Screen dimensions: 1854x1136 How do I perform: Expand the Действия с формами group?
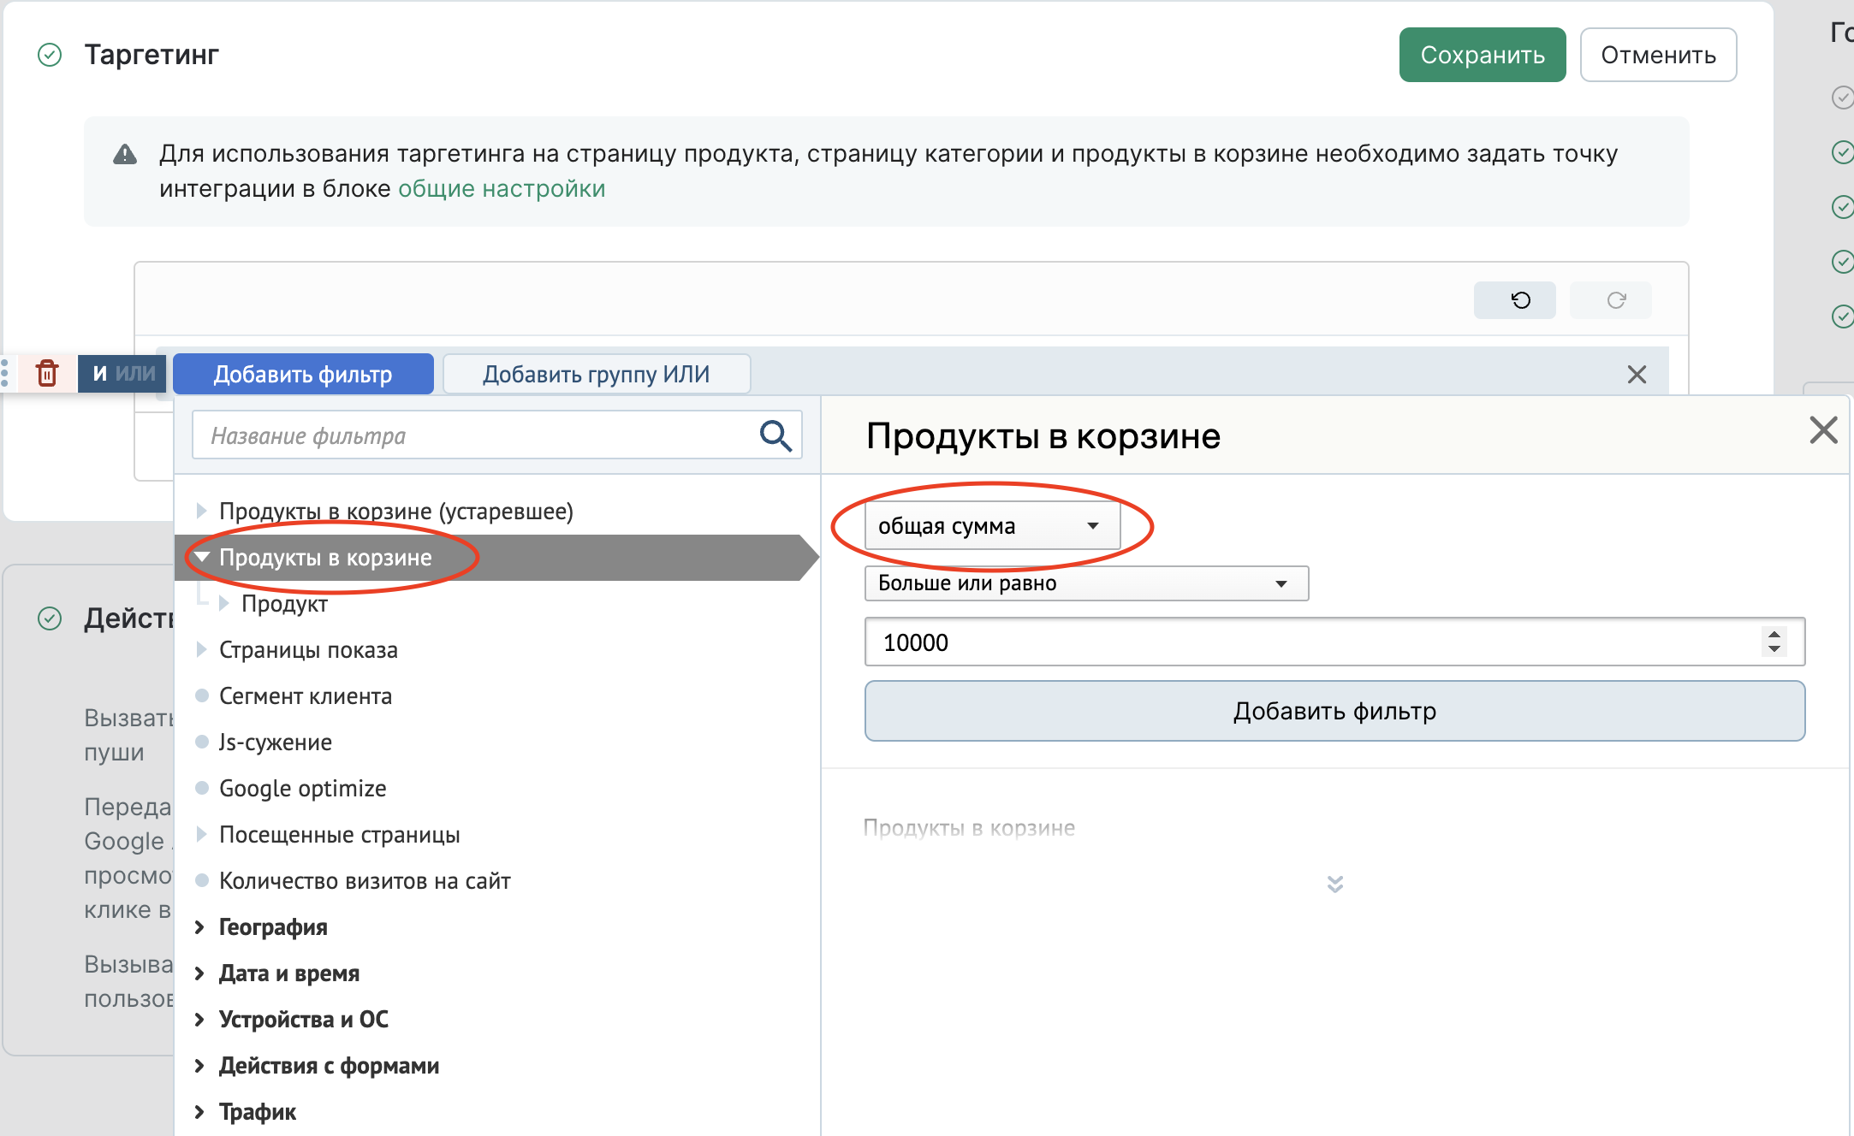(199, 1065)
